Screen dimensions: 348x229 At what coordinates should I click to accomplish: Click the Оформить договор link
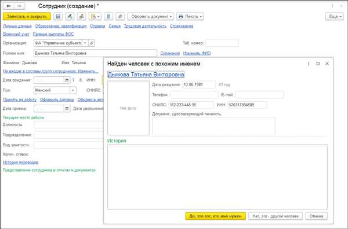click(57, 99)
